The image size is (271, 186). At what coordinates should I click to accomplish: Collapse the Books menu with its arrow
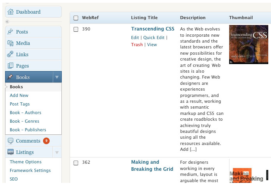click(x=57, y=77)
